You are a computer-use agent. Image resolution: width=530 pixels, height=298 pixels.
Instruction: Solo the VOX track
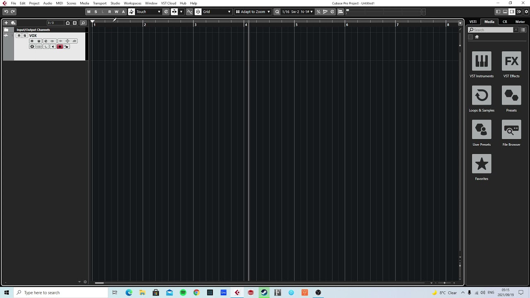click(x=25, y=36)
